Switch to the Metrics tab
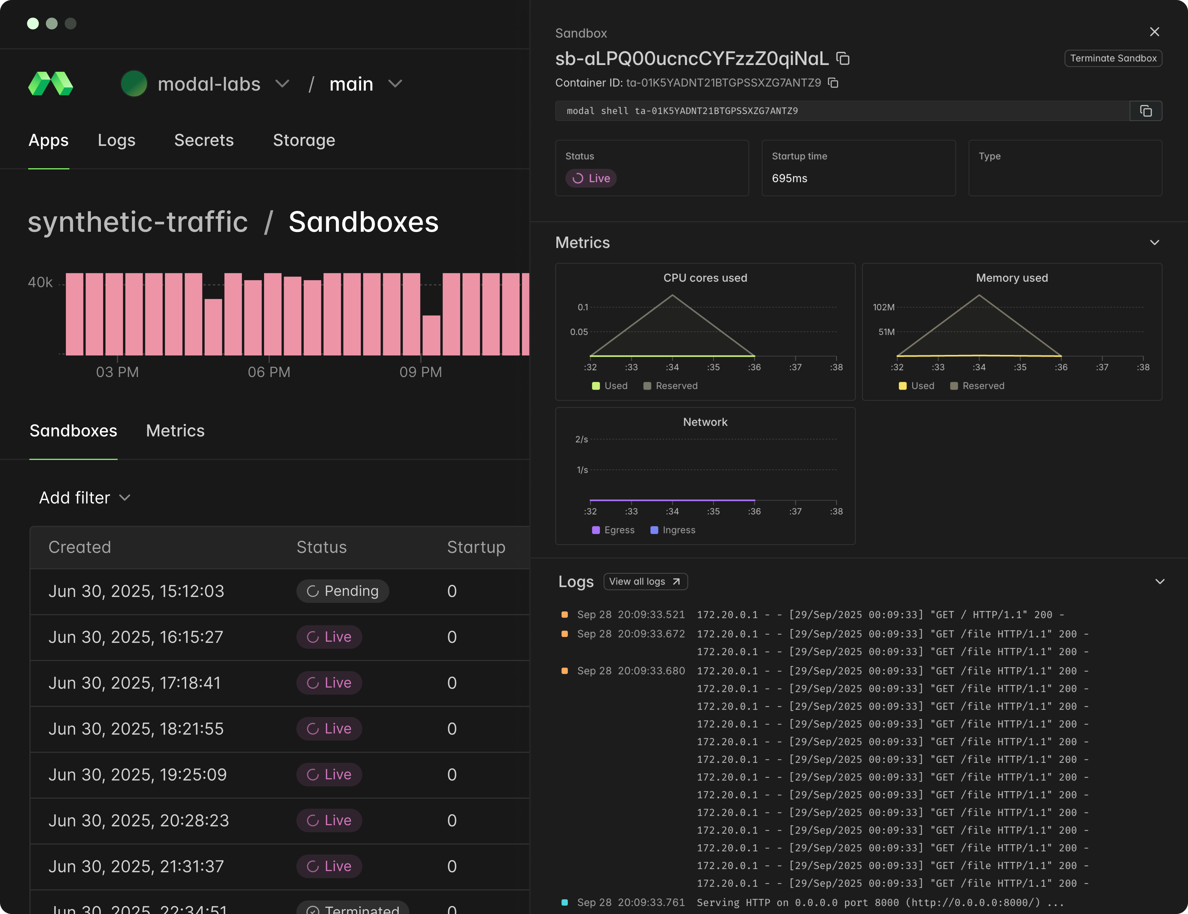The height and width of the screenshot is (914, 1188). pyautogui.click(x=175, y=431)
